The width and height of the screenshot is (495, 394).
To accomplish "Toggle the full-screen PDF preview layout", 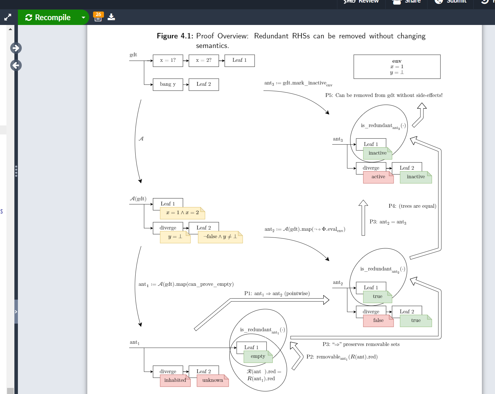I will pos(8,17).
